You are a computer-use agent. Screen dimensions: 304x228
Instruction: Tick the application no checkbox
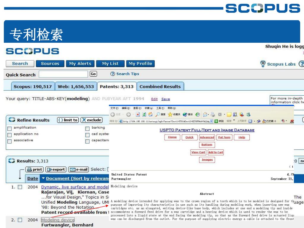point(9,135)
